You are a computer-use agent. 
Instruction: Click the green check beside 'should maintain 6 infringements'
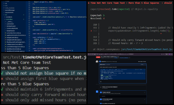[2, 89]
